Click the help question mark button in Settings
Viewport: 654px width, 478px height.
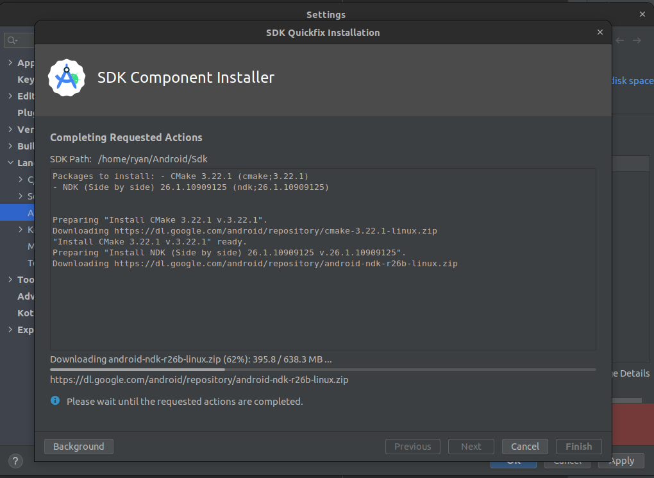coord(15,461)
